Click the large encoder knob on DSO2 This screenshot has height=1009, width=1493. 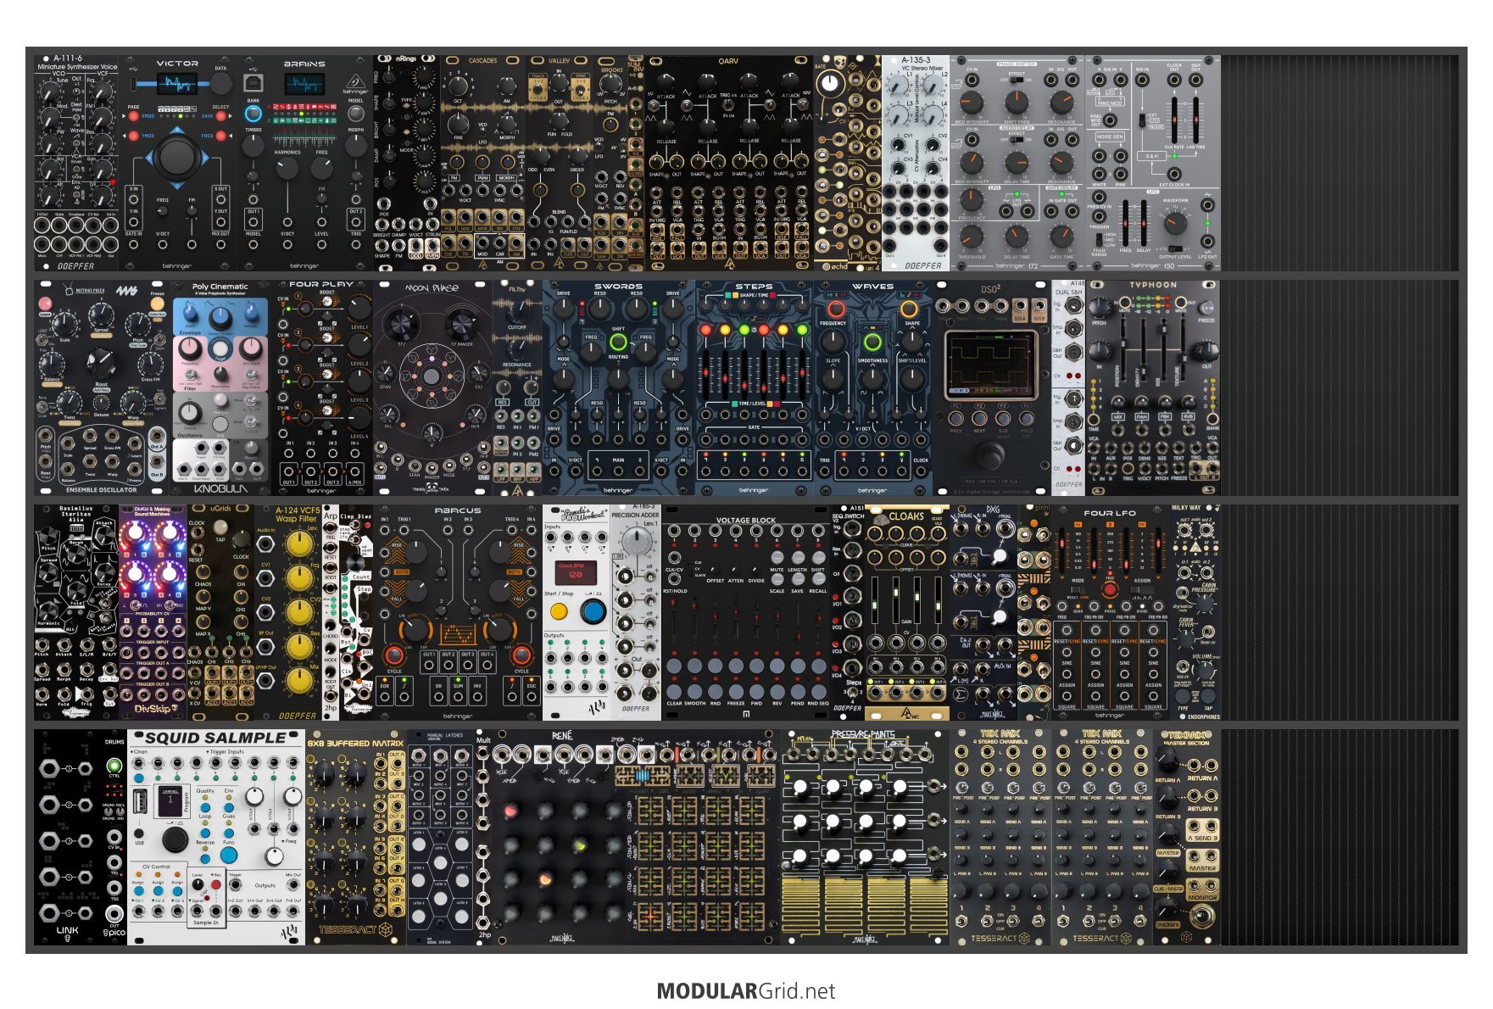pos(989,457)
